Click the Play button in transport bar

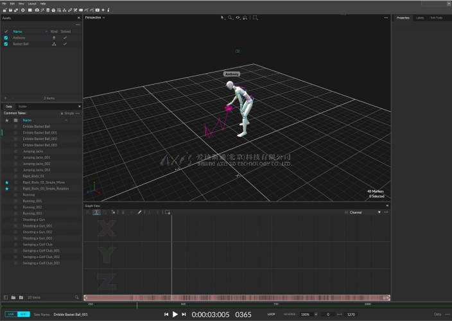click(x=175, y=314)
